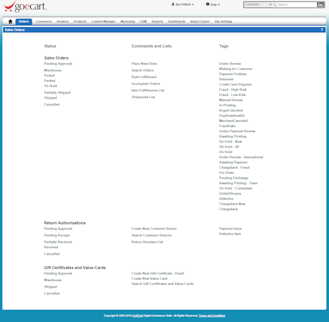
Task: Select the Waiting for Customer tag
Action: pos(236,69)
